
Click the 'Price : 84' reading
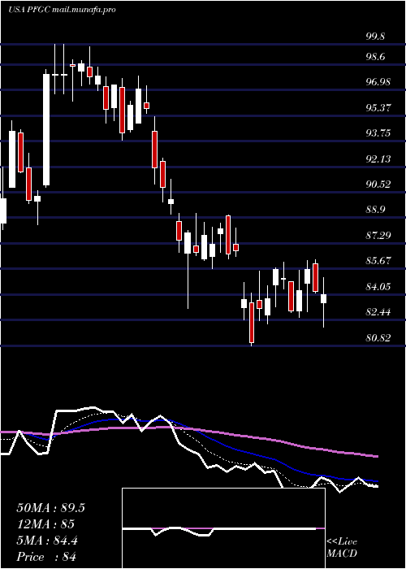coord(46,557)
